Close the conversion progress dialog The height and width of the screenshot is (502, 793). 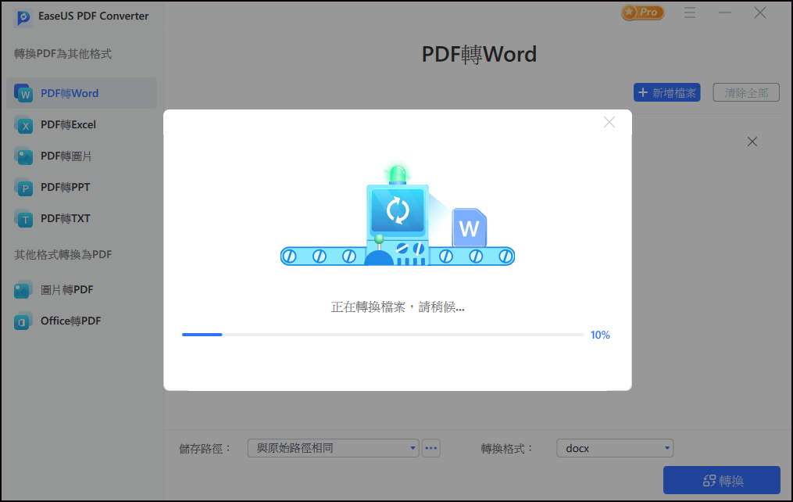coord(609,122)
